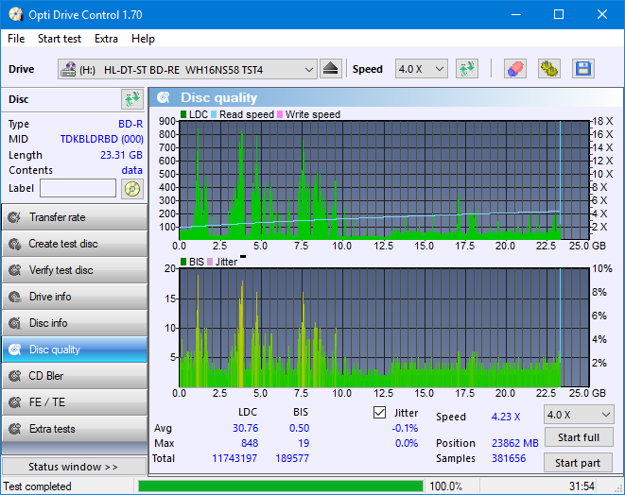Click the Disc quality header icon
Image resolution: width=625 pixels, height=495 pixels.
(x=164, y=97)
